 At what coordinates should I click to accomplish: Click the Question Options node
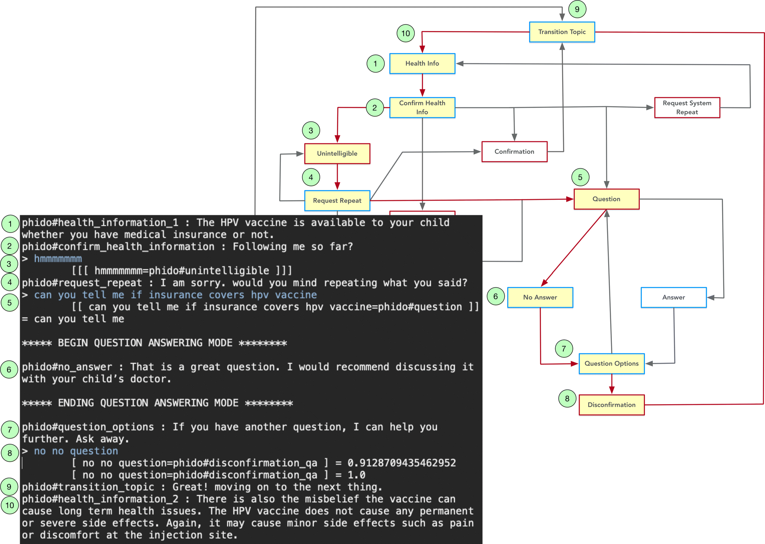[x=611, y=363]
